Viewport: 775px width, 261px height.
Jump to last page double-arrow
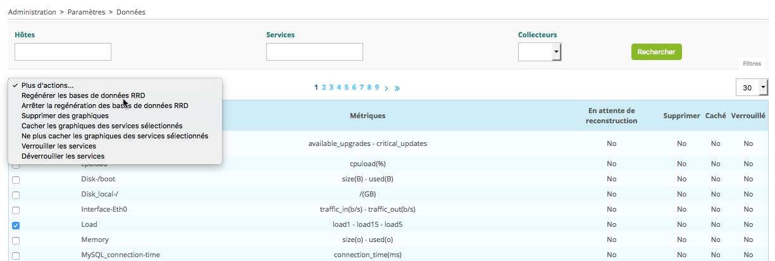click(x=397, y=88)
